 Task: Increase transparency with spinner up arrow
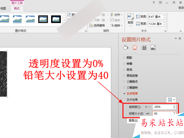pyautogui.click(x=174, y=106)
